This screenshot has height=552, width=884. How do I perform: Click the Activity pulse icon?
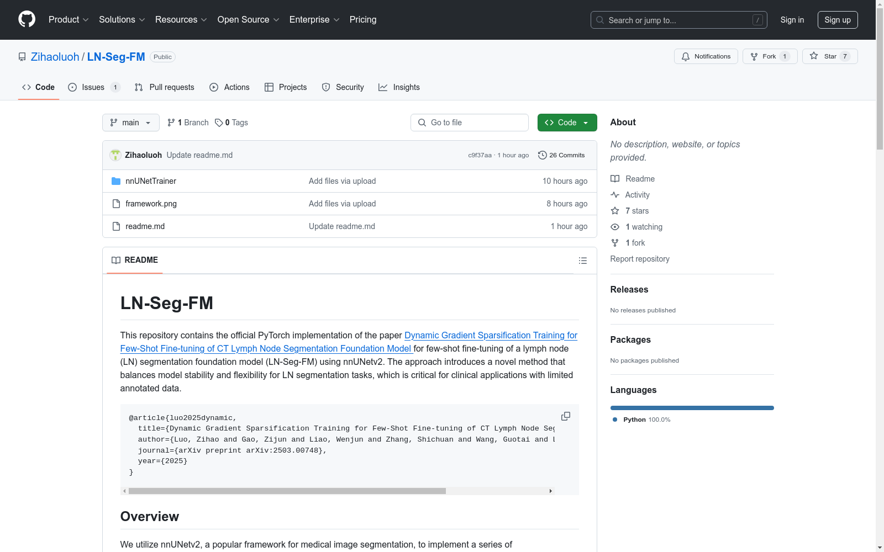click(615, 195)
